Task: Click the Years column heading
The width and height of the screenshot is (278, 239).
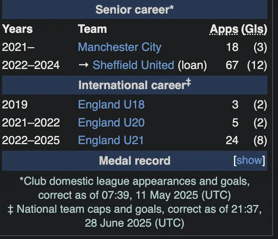Action: click(17, 29)
